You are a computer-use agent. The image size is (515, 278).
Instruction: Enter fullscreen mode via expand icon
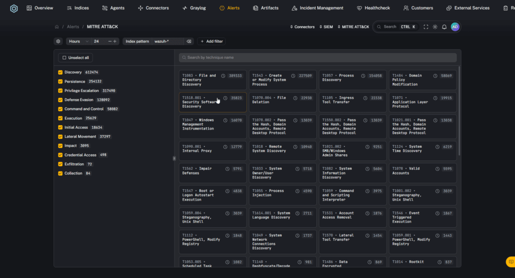point(426,27)
